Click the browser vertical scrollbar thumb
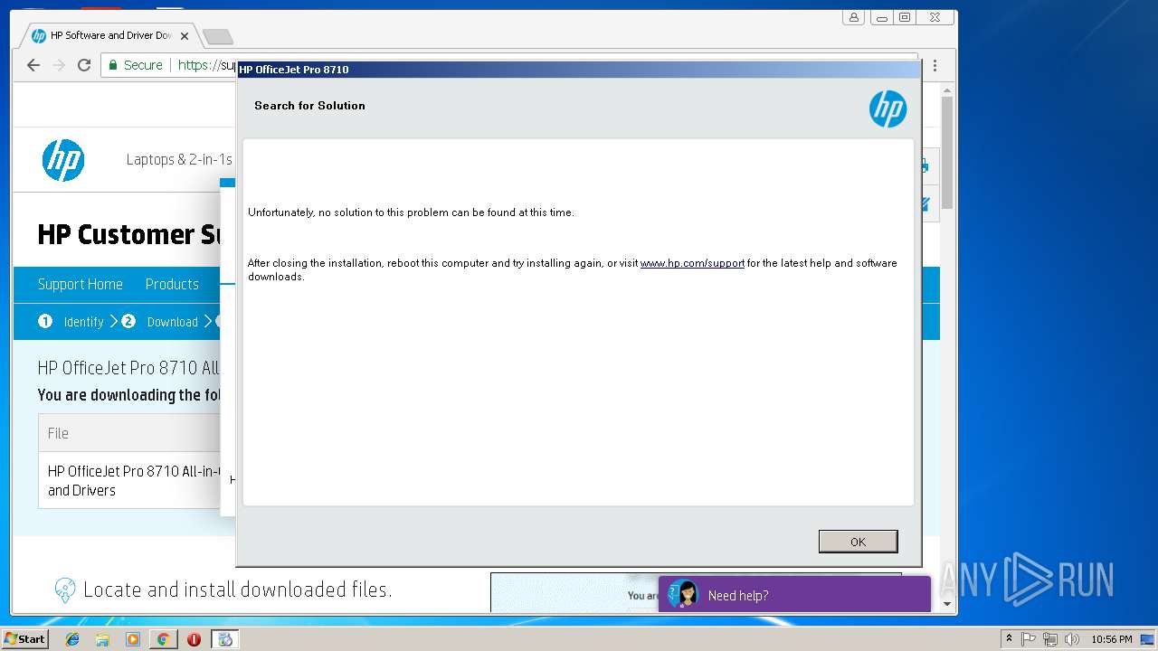Screen dimensions: 1158x651 (947, 152)
